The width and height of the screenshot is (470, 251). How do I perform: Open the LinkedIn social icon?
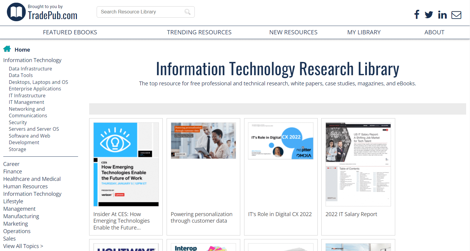[442, 15]
